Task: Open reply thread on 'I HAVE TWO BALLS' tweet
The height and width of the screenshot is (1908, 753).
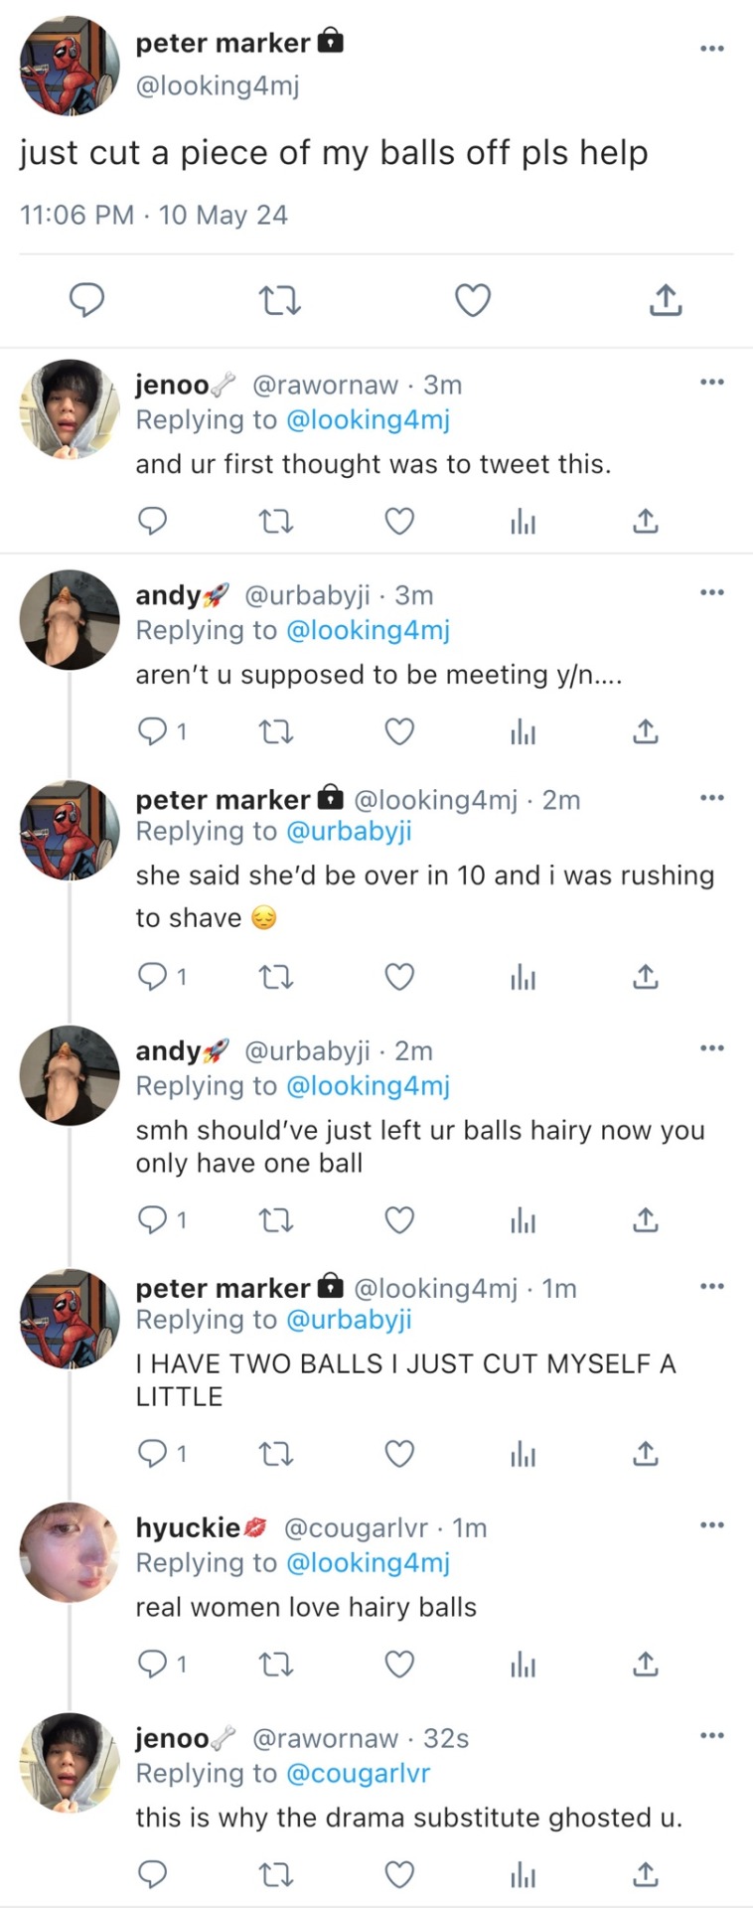Action: [x=162, y=1454]
